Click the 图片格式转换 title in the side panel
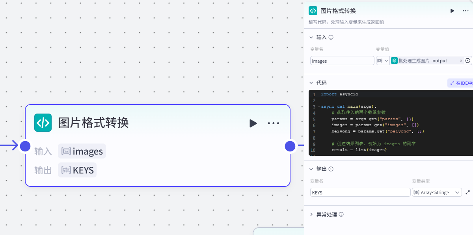This screenshot has width=473, height=235. [338, 11]
